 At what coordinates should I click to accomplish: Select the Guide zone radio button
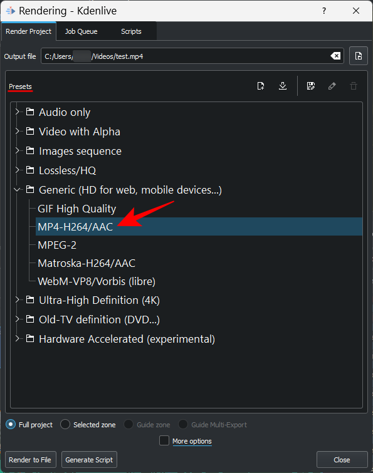129,424
